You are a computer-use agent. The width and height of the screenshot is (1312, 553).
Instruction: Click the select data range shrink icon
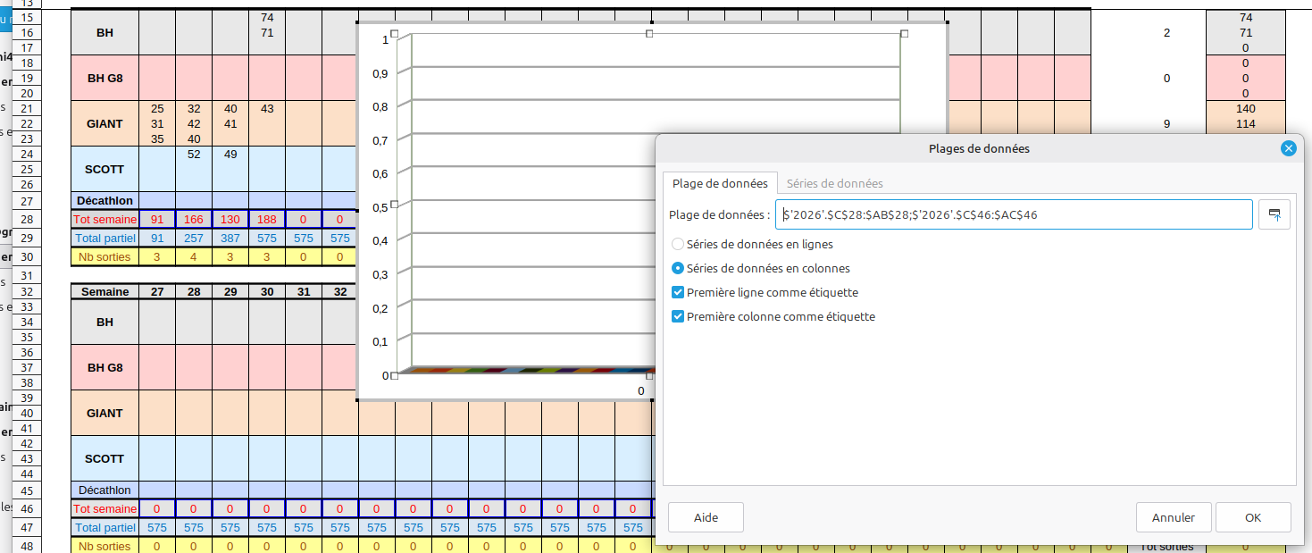click(x=1274, y=214)
